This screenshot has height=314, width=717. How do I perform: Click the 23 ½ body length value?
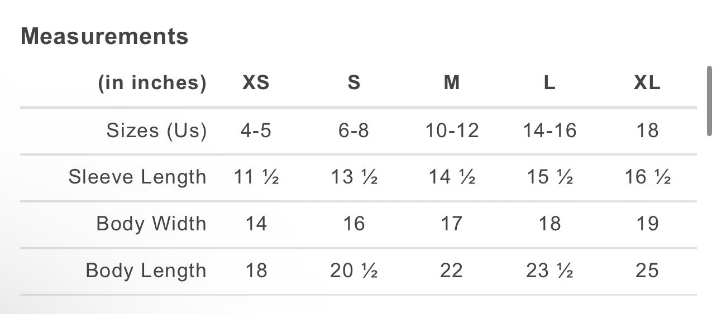tap(549, 271)
